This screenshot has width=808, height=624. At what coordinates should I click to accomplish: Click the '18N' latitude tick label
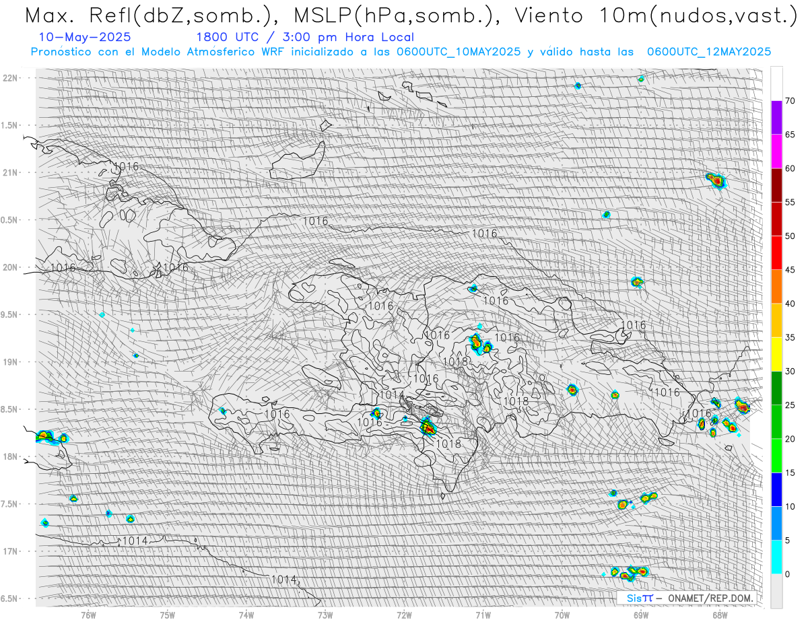click(11, 457)
